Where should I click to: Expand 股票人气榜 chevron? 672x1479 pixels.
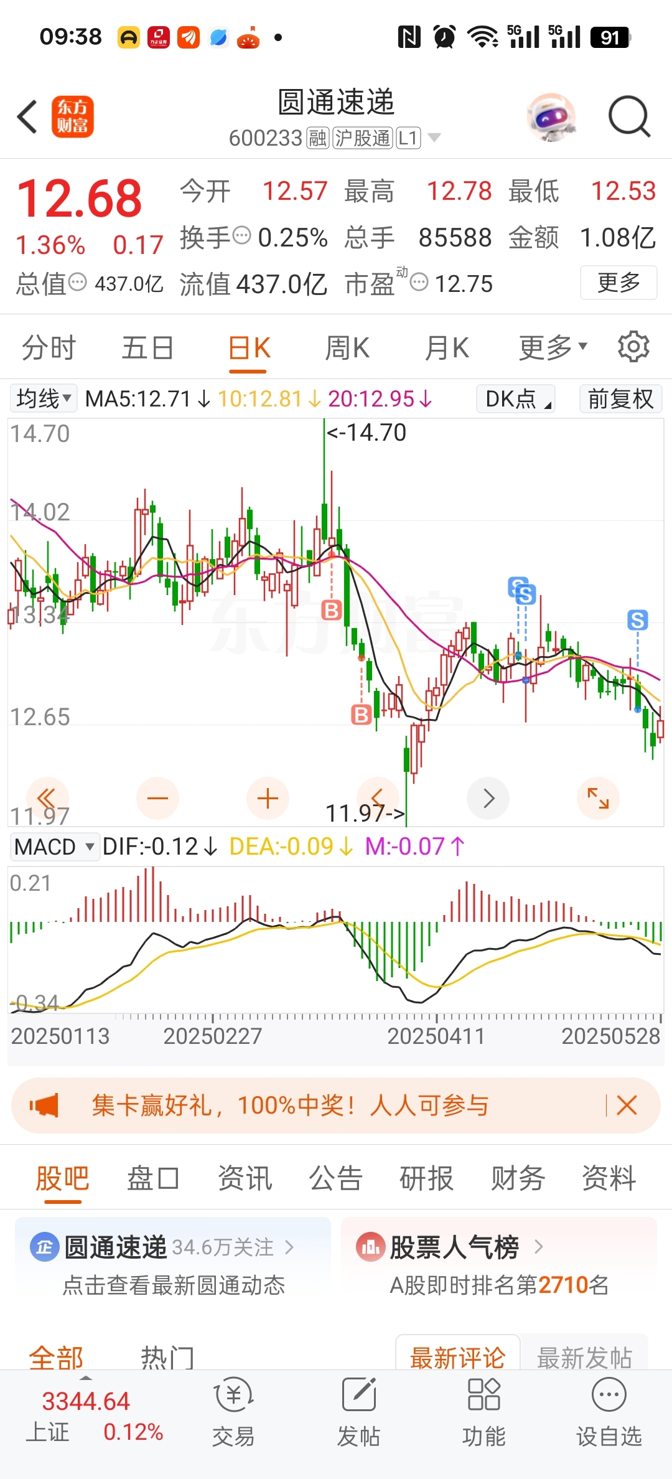[x=539, y=1247]
